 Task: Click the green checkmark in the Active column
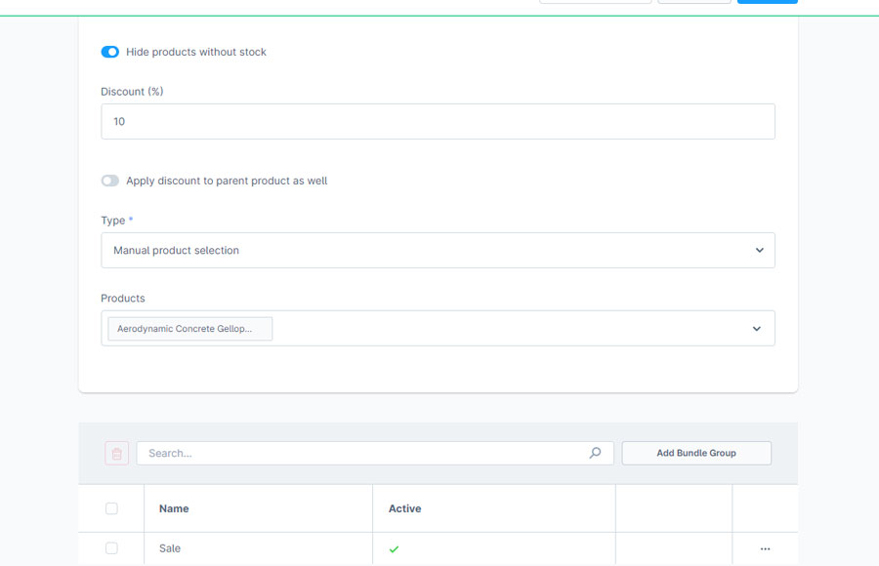click(x=394, y=549)
